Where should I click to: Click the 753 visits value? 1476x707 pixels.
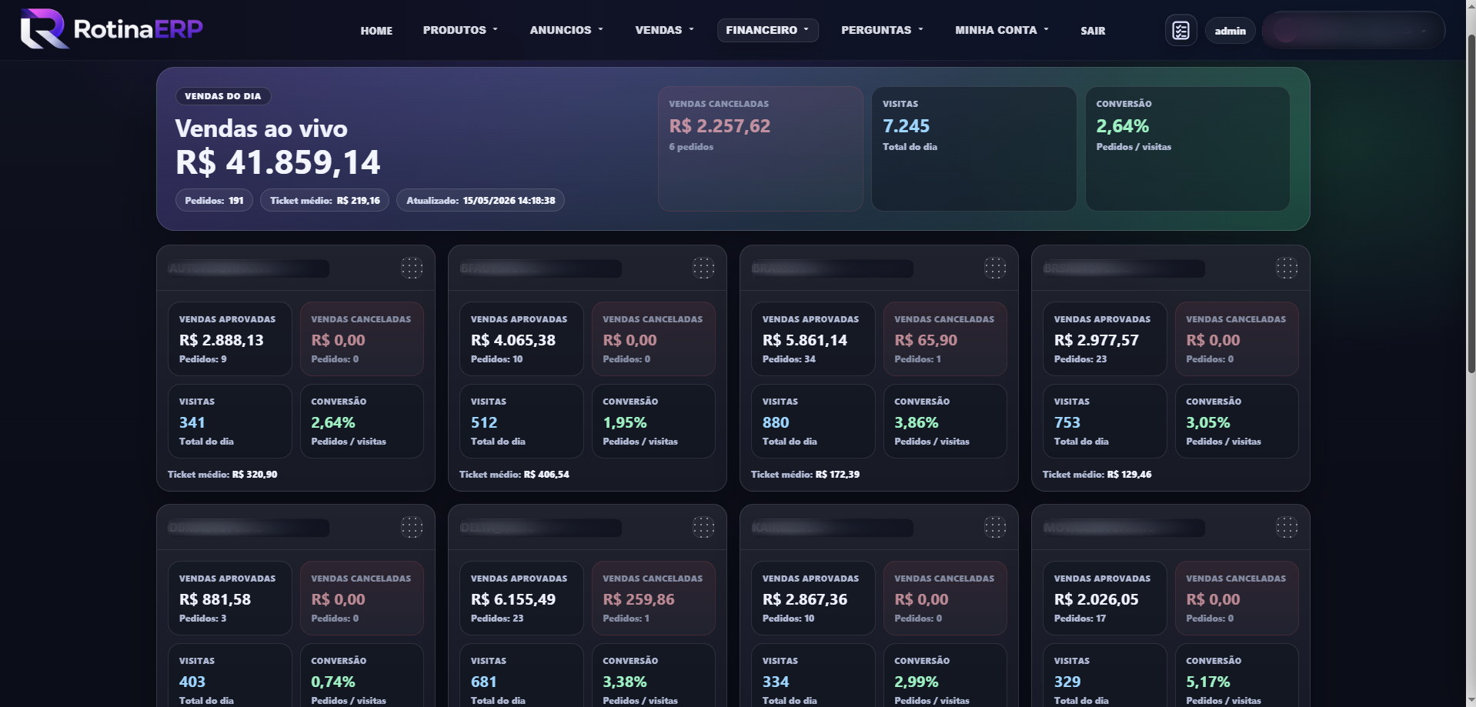coord(1067,422)
